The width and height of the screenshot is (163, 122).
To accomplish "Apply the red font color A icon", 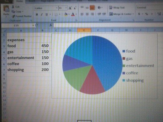I will click(x=73, y=14).
